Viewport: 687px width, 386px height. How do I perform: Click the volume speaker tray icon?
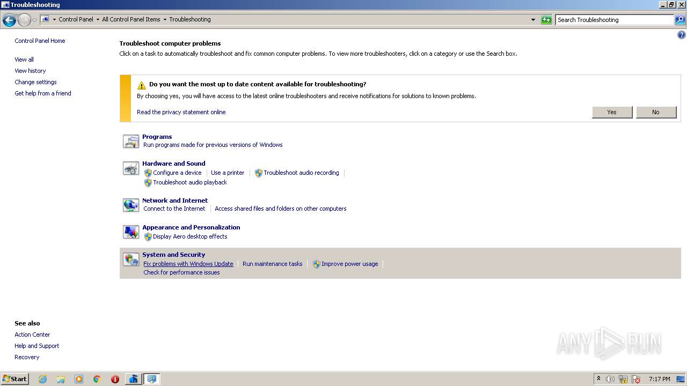tap(610, 379)
